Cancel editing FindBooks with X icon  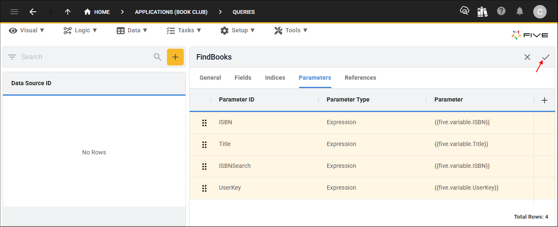click(x=527, y=57)
